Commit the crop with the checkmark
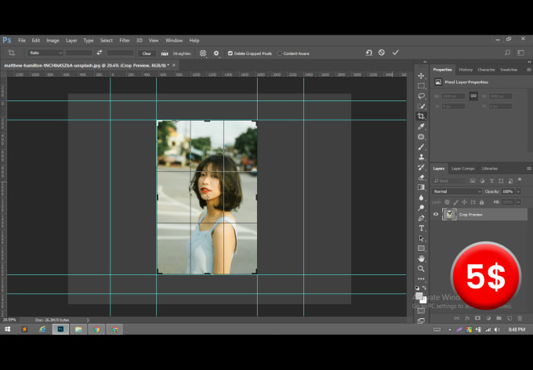 click(x=395, y=53)
